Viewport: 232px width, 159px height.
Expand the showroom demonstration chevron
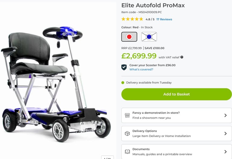pos(225,115)
